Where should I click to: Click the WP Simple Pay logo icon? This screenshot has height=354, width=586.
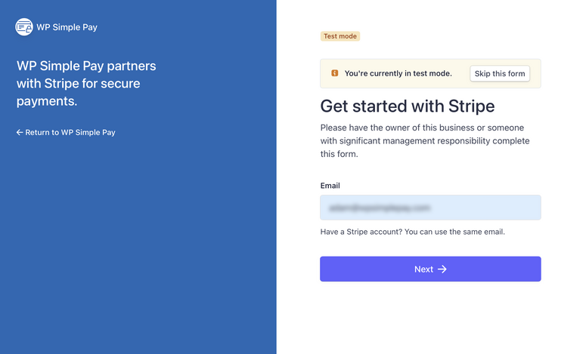(24, 27)
